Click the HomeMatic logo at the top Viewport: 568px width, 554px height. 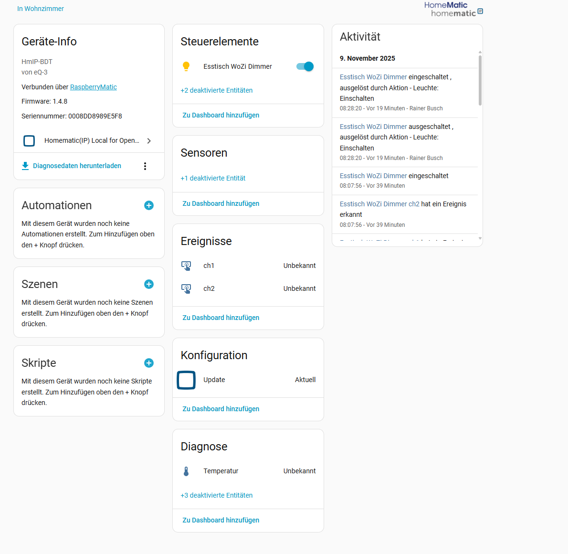453,9
